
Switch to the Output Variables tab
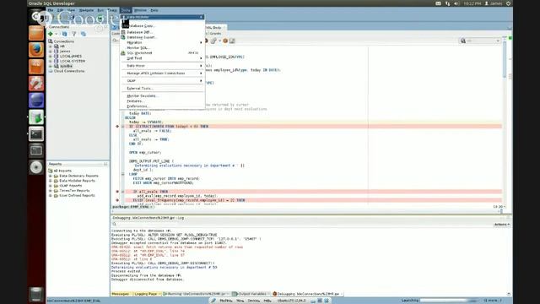tap(251, 294)
